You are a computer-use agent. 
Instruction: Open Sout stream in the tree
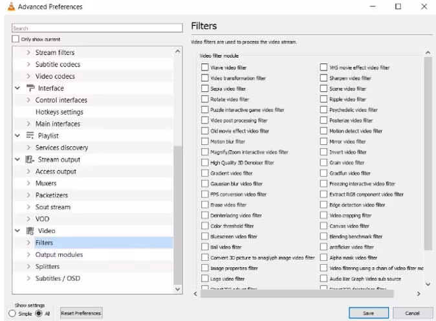53,207
